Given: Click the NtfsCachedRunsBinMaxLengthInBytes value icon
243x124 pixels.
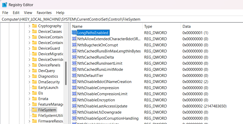Looking at the screenshot, I should tap(74, 51).
